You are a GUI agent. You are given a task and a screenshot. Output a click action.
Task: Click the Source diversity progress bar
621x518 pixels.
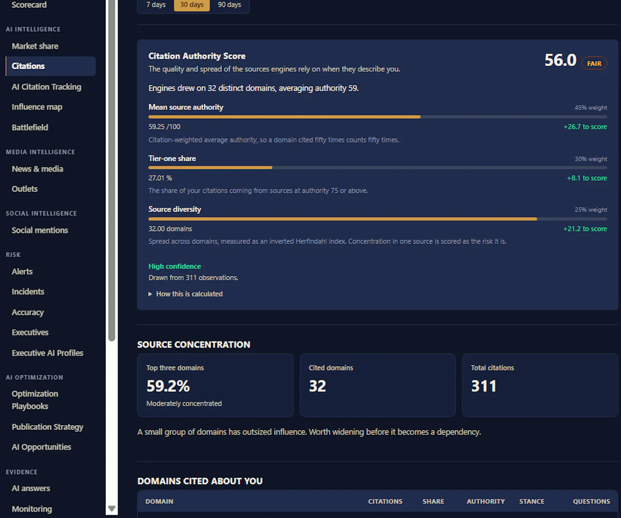[x=378, y=219]
